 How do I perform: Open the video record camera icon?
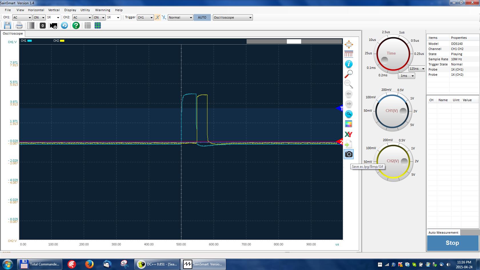point(53,26)
